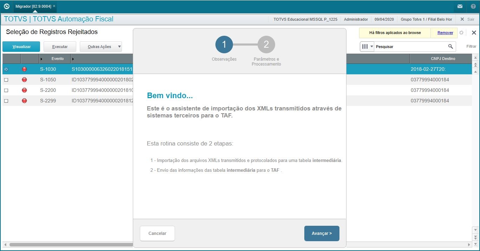Click the single up arrow scroll icon
This screenshot has height=251, width=480.
[476, 71]
